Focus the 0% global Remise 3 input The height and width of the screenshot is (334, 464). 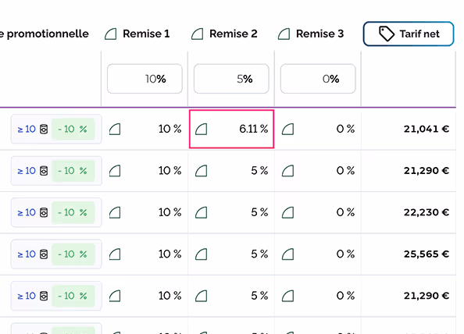point(318,79)
